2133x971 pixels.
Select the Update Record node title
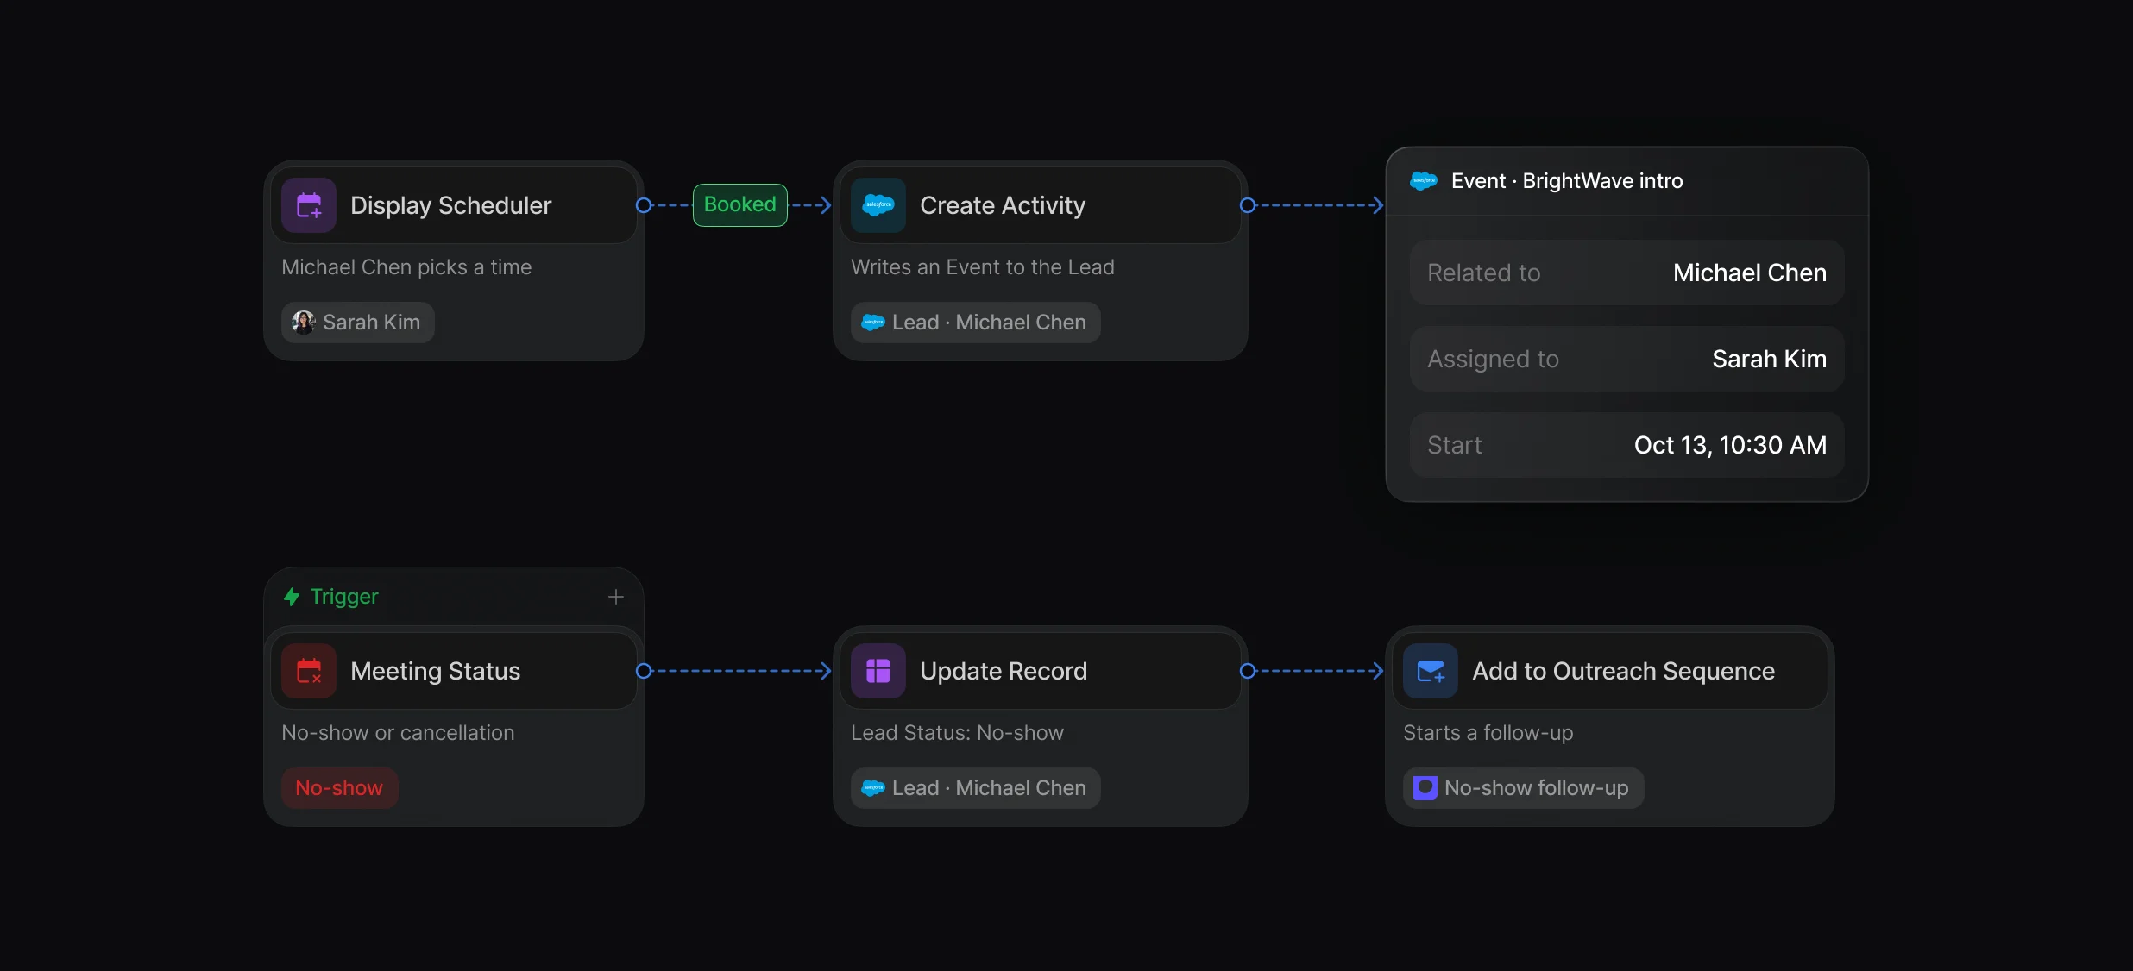[1004, 671]
